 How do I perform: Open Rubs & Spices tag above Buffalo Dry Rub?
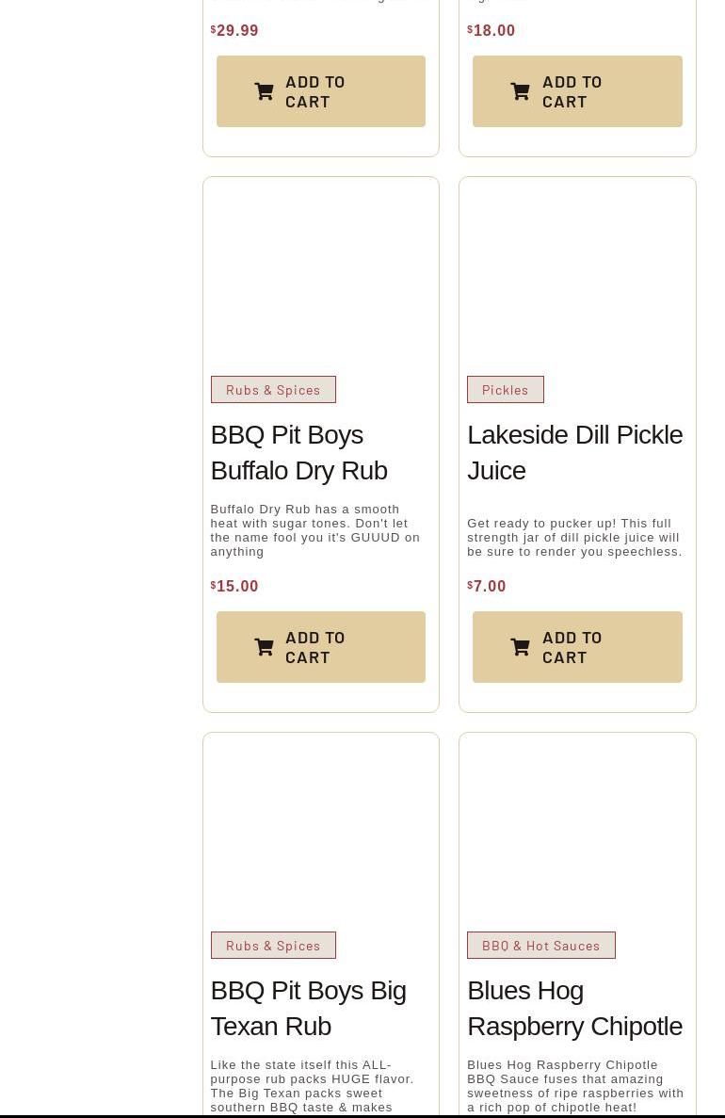[273, 390]
